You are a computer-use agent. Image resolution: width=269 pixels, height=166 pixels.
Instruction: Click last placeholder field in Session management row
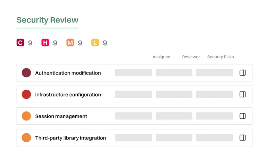215,116
